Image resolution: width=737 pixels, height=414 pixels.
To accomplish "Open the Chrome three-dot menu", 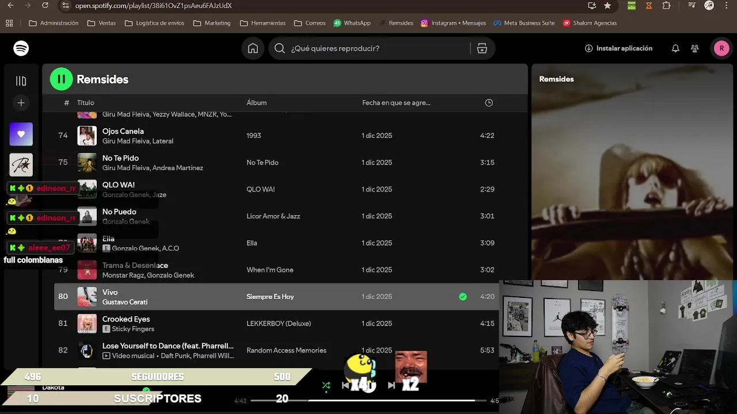I will coord(727,6).
